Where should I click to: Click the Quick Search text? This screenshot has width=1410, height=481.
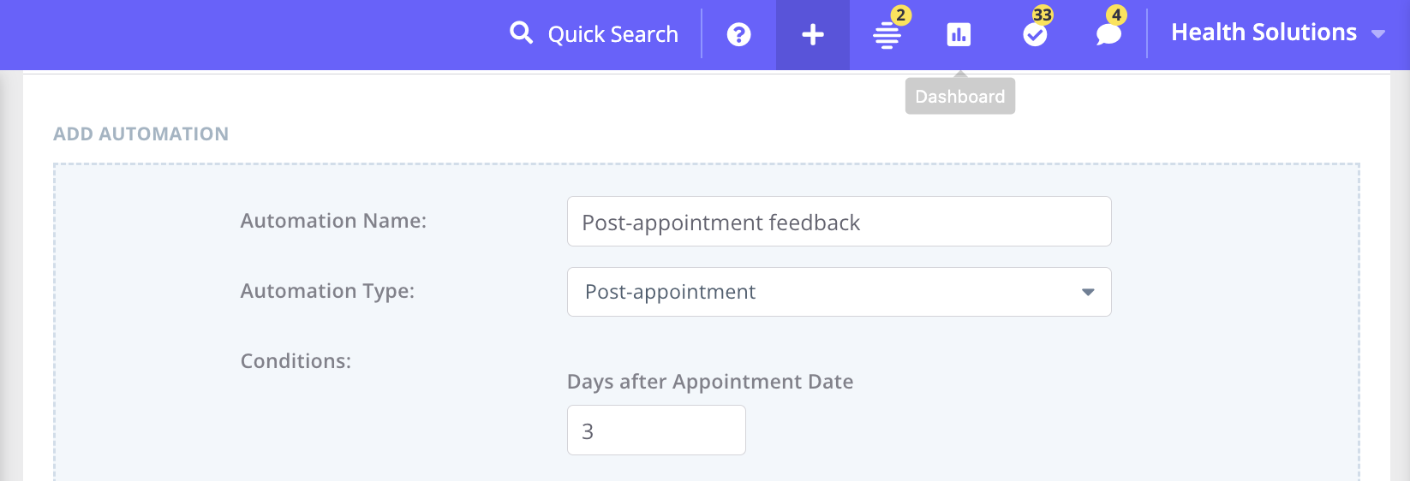612,34
